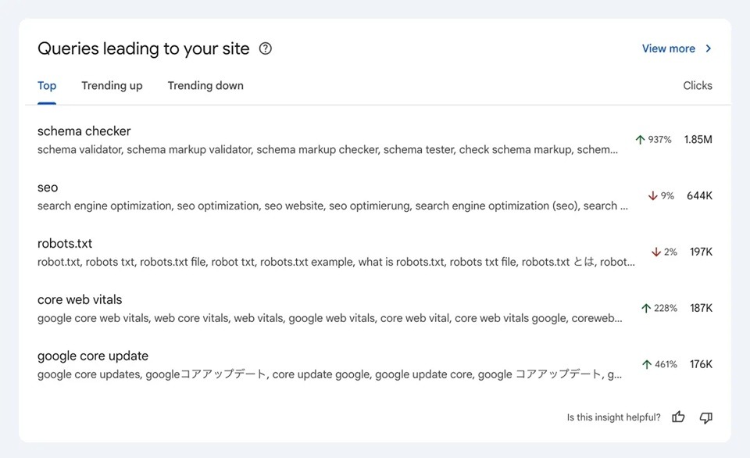Click the green up arrow showing 937%
750x458 pixels.
pos(640,140)
